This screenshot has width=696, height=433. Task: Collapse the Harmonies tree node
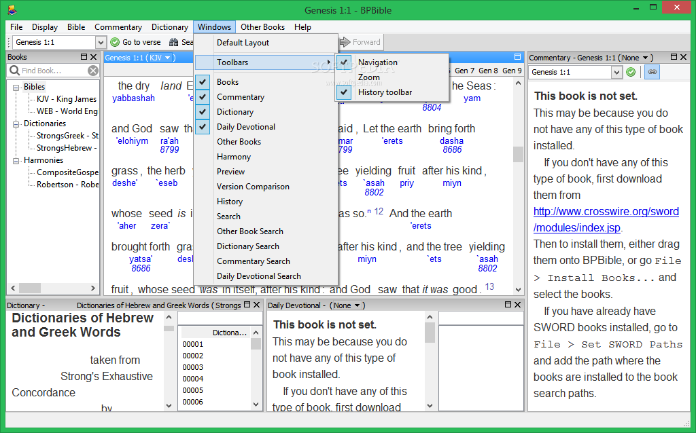tap(16, 161)
